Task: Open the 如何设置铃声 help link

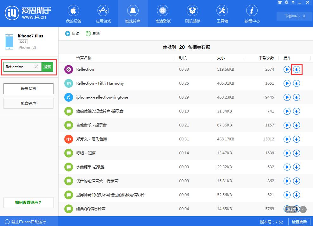Action: (x=28, y=202)
